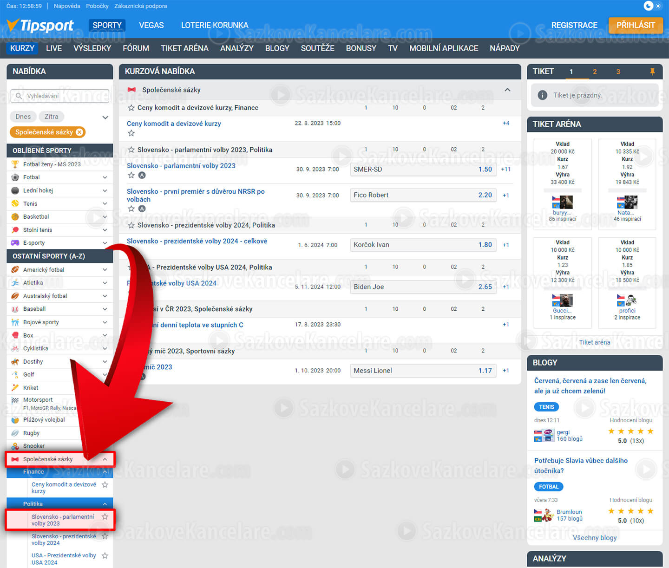Star the Ceny komodit, Finance header
The height and width of the screenshot is (568, 669).
coord(131,108)
